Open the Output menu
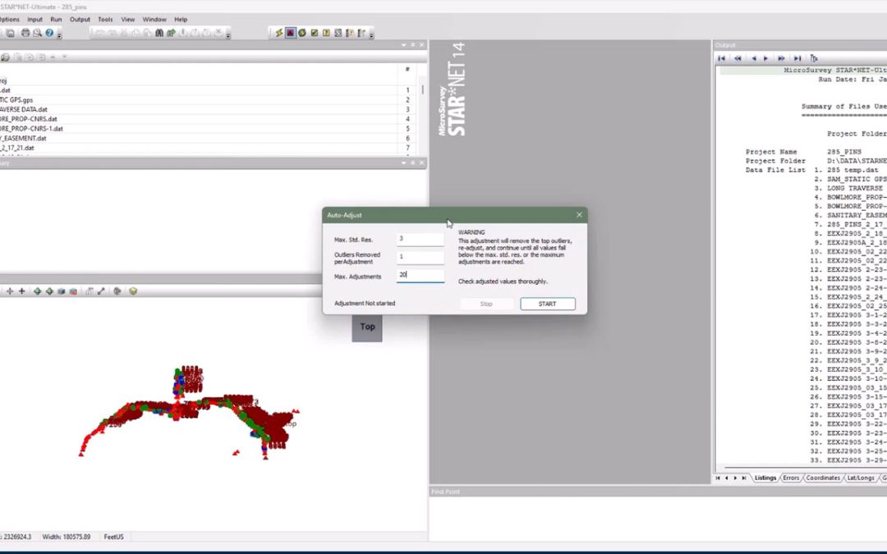Image resolution: width=887 pixels, height=554 pixels. point(80,19)
